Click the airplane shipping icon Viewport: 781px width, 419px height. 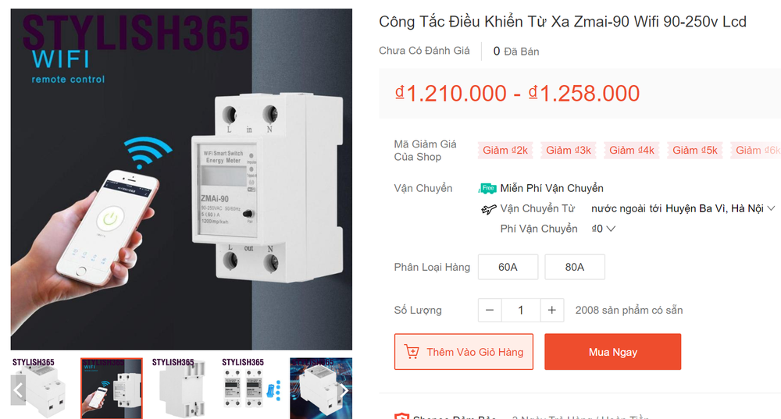[488, 209]
